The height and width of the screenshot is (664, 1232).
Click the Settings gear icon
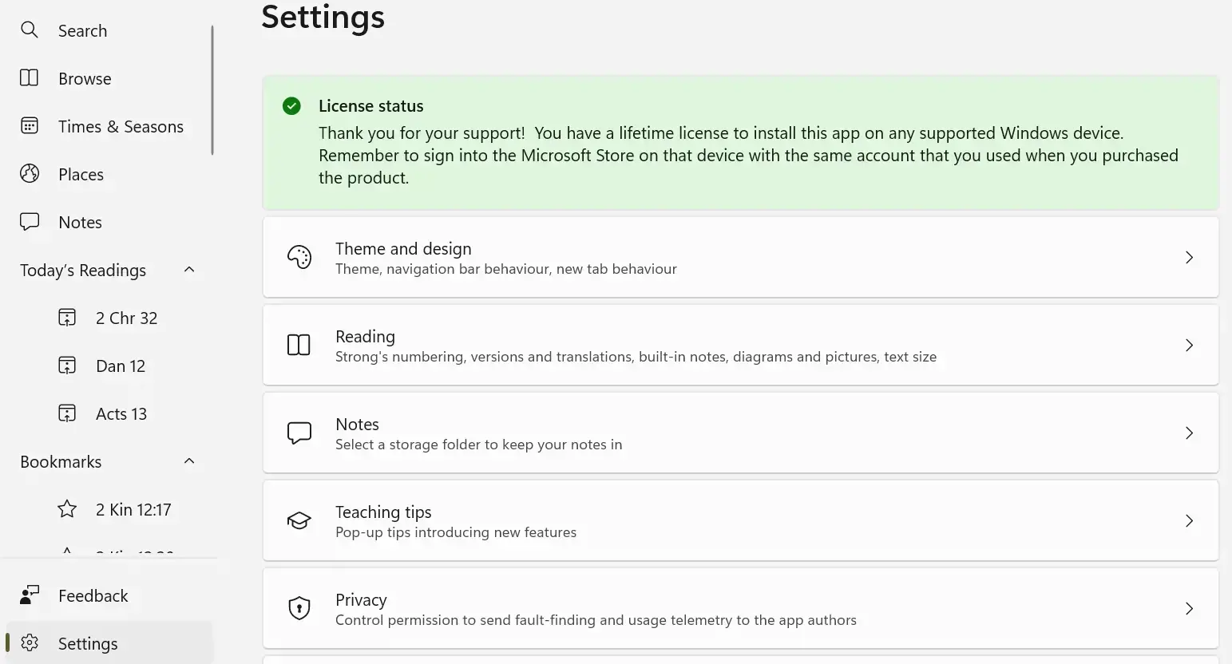point(30,642)
